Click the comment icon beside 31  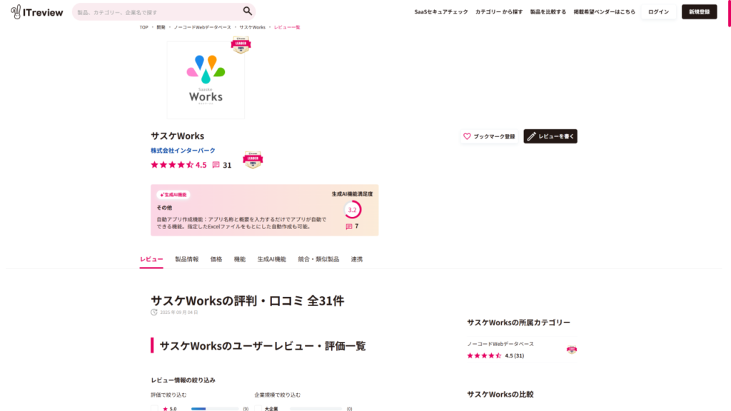pos(216,165)
